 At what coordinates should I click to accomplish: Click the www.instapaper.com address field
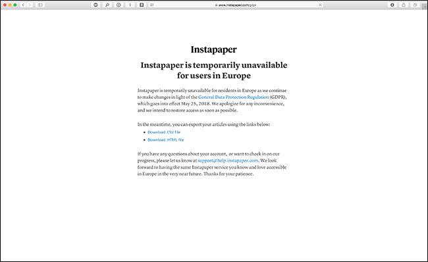[x=236, y=5]
